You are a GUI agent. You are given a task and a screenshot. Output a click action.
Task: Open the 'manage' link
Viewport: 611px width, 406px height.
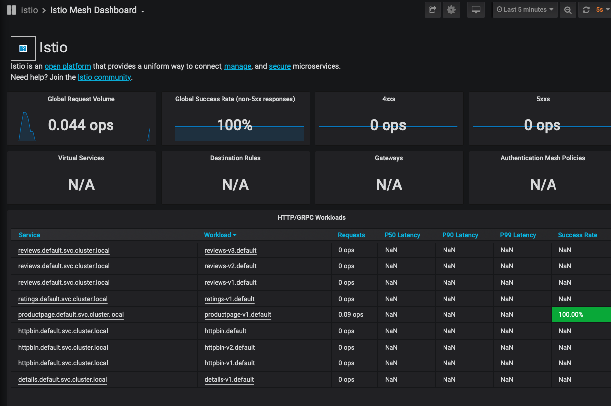pyautogui.click(x=238, y=66)
